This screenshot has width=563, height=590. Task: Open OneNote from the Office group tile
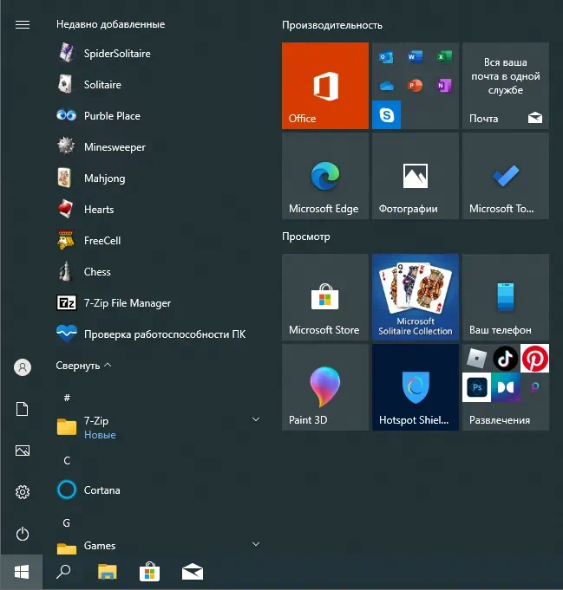tap(444, 86)
